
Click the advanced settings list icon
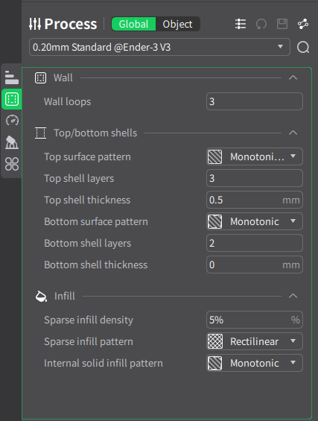tap(241, 24)
